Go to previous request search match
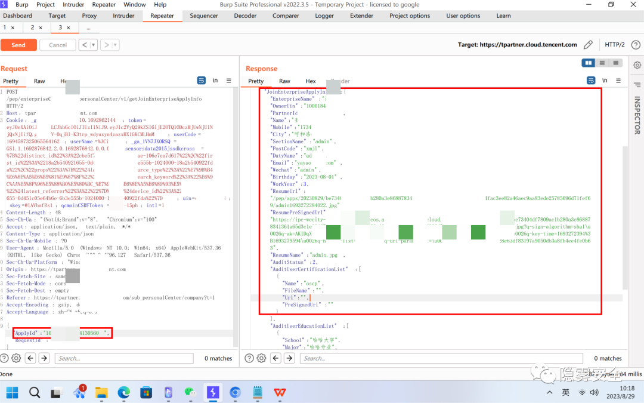The height and width of the screenshot is (403, 644). click(30, 358)
